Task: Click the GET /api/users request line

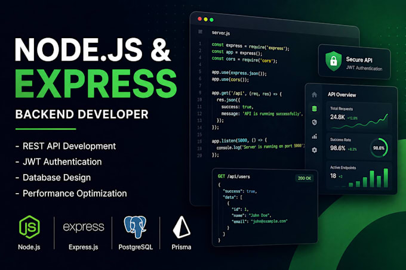Action: (234, 176)
